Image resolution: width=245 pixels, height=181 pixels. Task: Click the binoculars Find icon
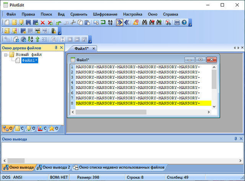tap(145, 23)
